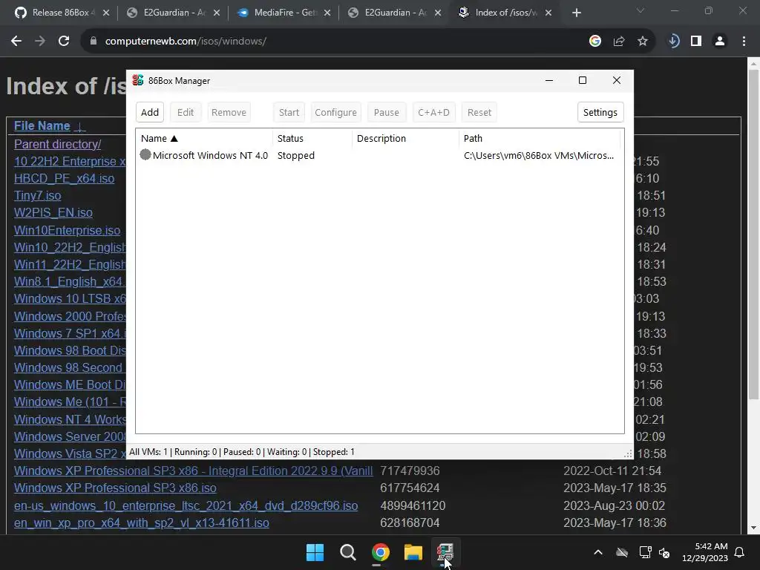
Task: Open Chrome three-dot menu
Action: click(744, 42)
